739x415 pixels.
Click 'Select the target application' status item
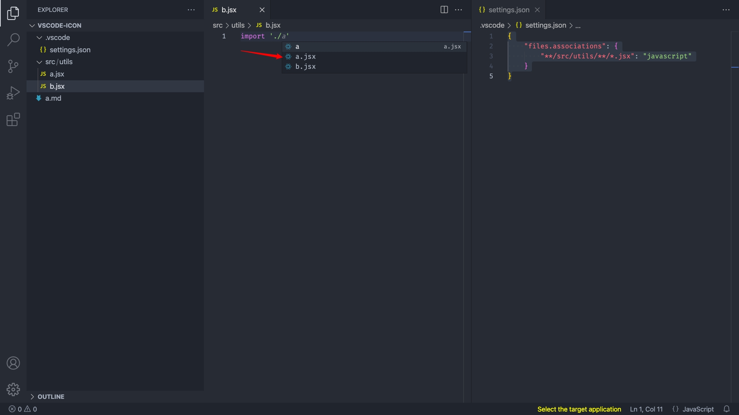coord(579,409)
